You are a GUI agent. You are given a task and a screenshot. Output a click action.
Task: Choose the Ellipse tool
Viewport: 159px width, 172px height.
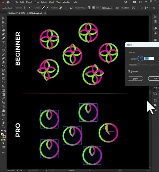click(x=3, y=50)
